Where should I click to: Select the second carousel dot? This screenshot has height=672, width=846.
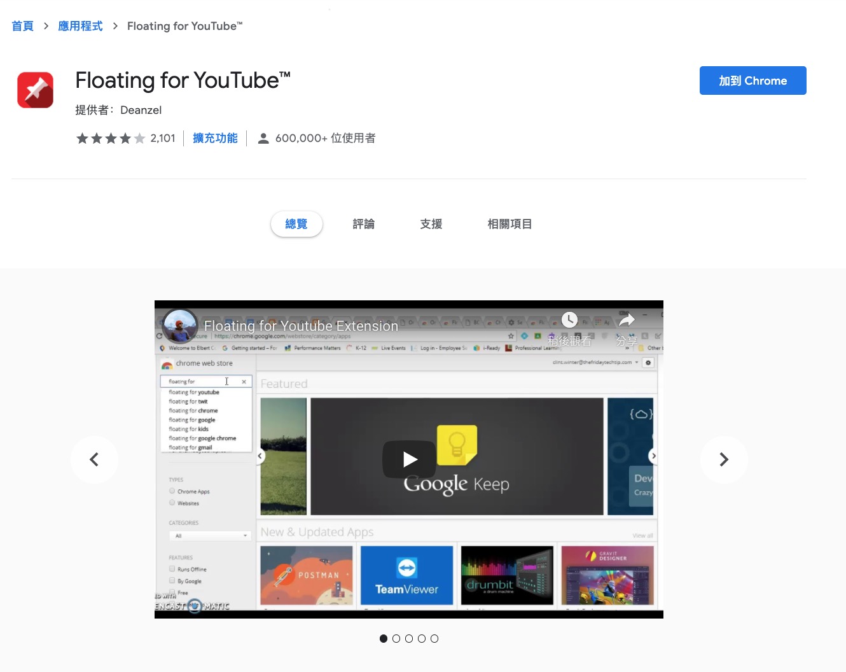[x=396, y=638]
